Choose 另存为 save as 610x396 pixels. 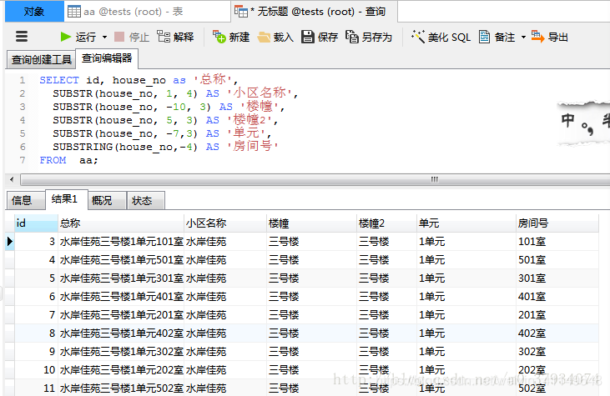(369, 37)
